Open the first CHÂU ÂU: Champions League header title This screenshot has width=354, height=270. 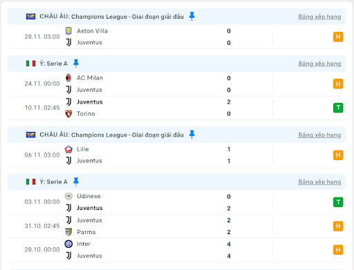click(111, 17)
